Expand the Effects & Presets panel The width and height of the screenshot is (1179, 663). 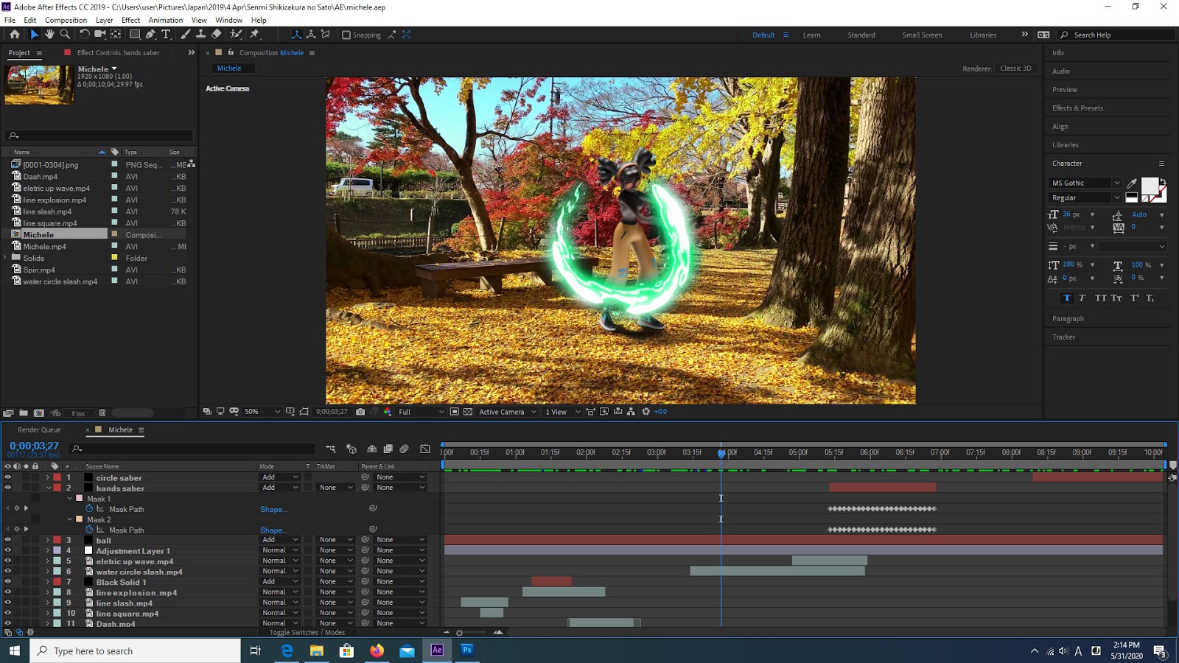point(1077,108)
